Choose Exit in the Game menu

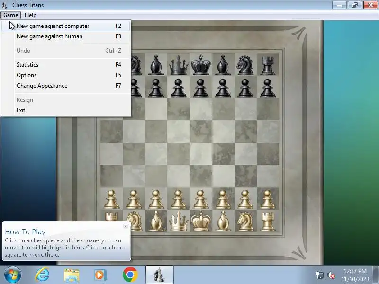point(66,110)
